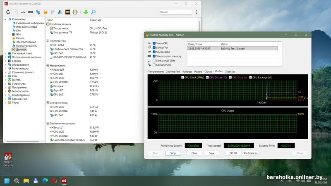Expand the Сервер tree node

click(5, 61)
